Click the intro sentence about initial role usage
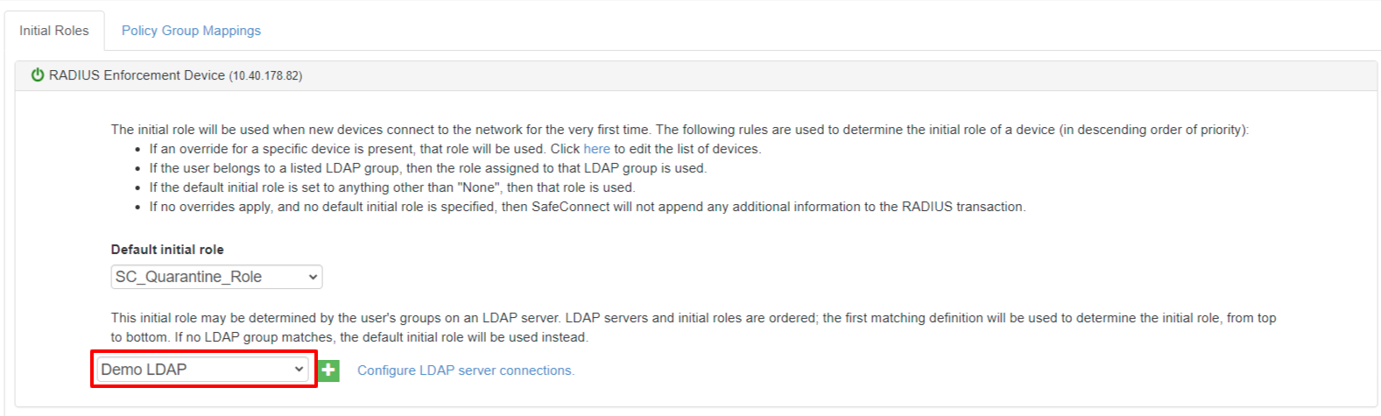 tap(680, 130)
